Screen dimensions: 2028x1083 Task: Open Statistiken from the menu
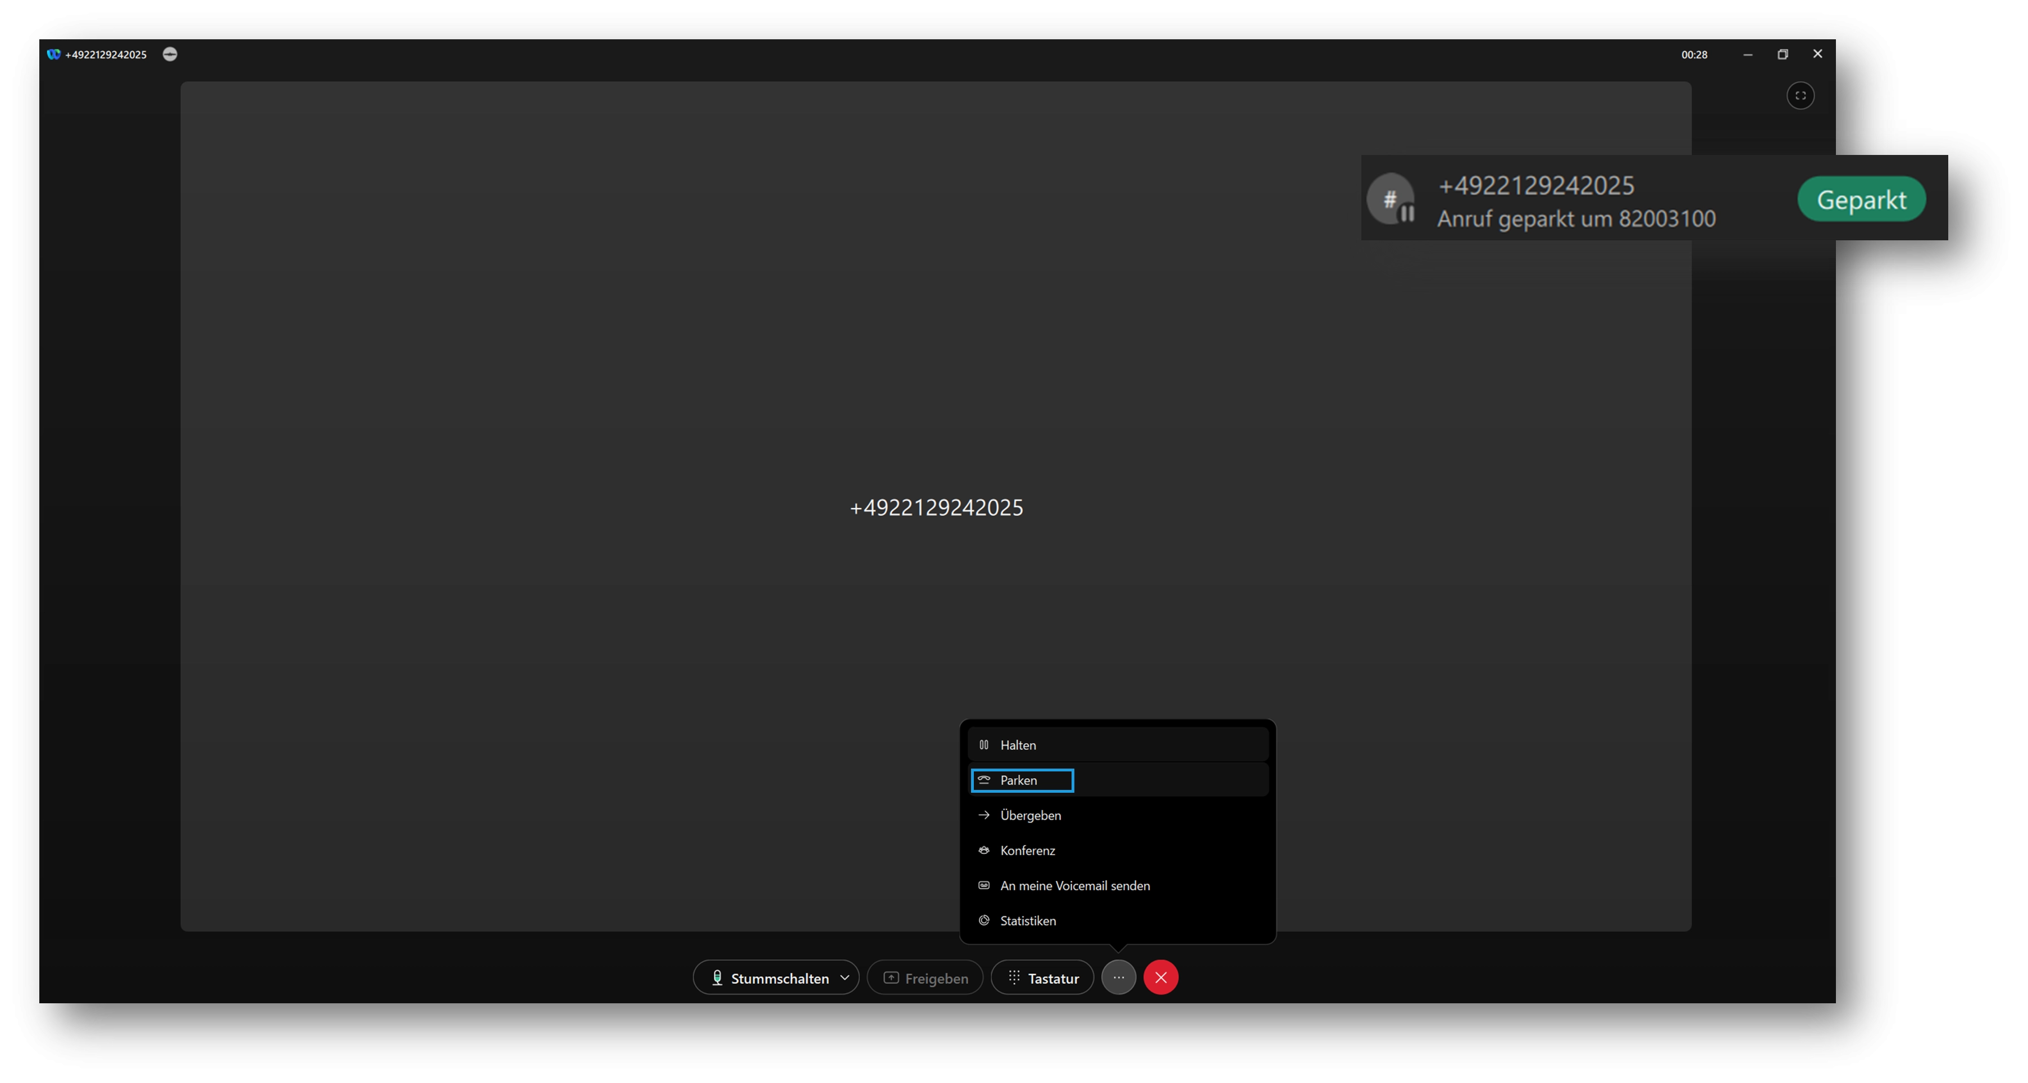point(1027,920)
